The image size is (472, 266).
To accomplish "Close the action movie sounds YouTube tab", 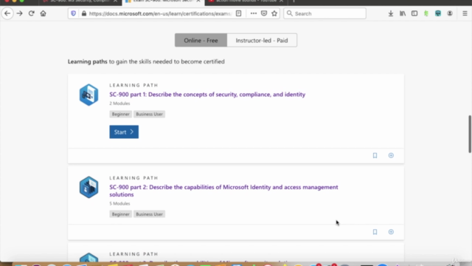I will pyautogui.click(x=281, y=1).
